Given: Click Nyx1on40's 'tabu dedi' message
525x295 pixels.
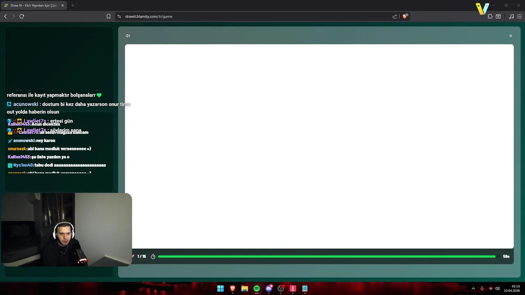Looking at the screenshot, I should [57, 165].
